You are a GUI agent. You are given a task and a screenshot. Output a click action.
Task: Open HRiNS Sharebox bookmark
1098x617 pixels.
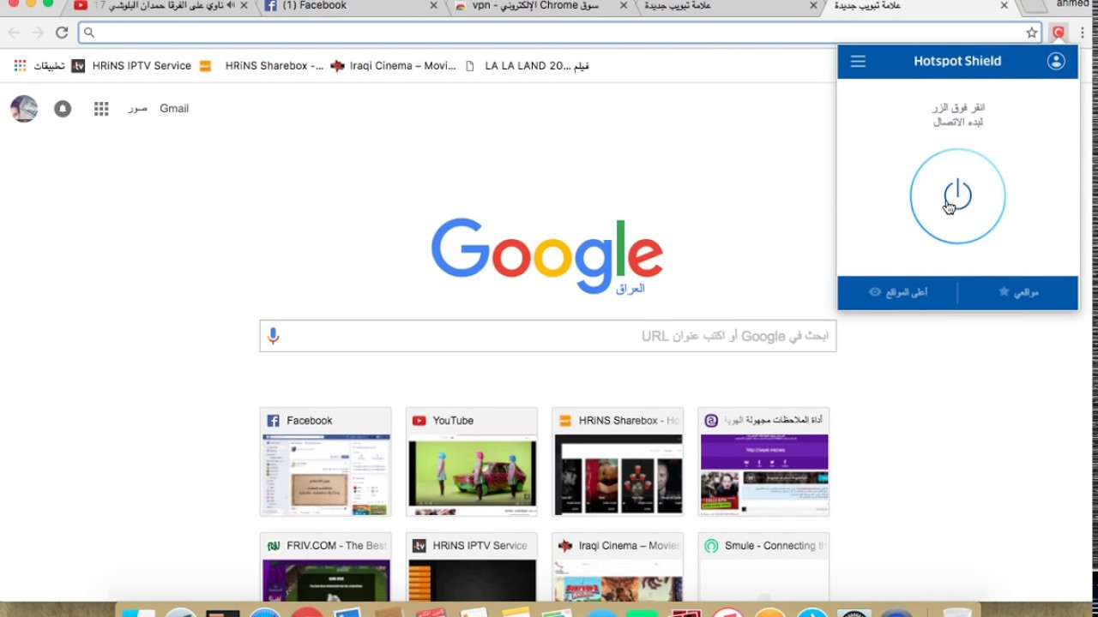(262, 65)
